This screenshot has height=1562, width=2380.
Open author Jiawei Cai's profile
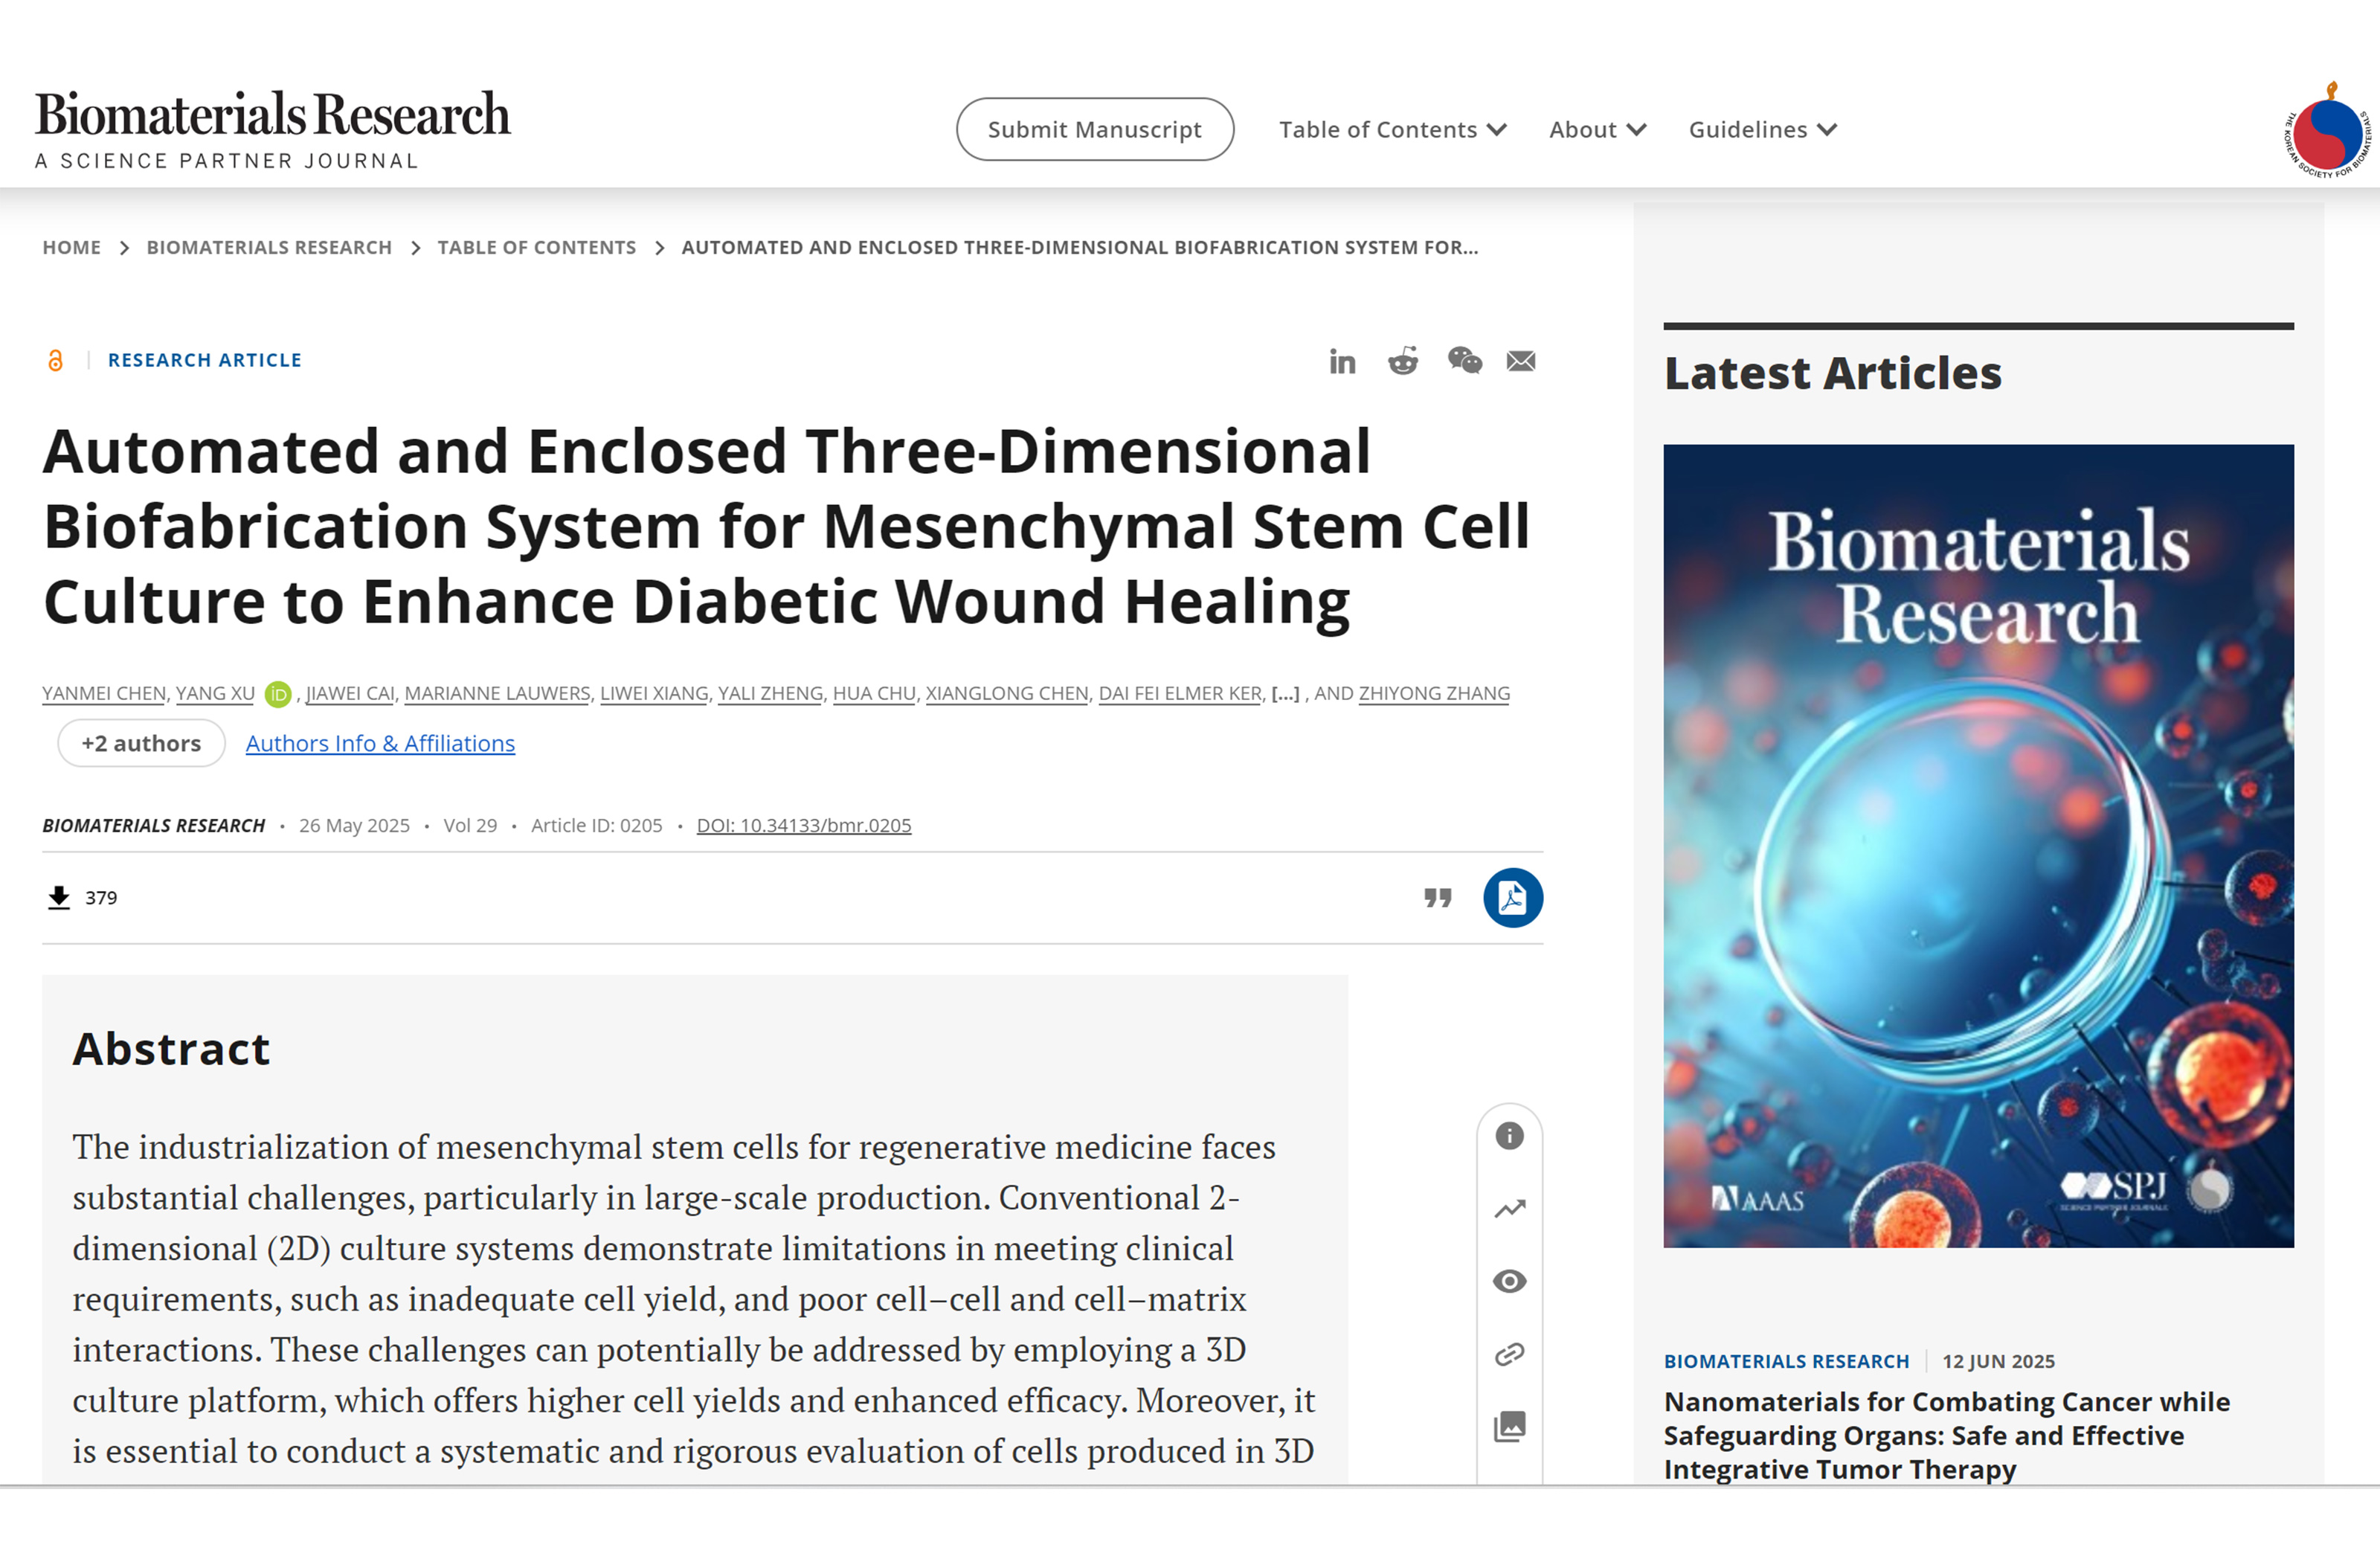350,693
